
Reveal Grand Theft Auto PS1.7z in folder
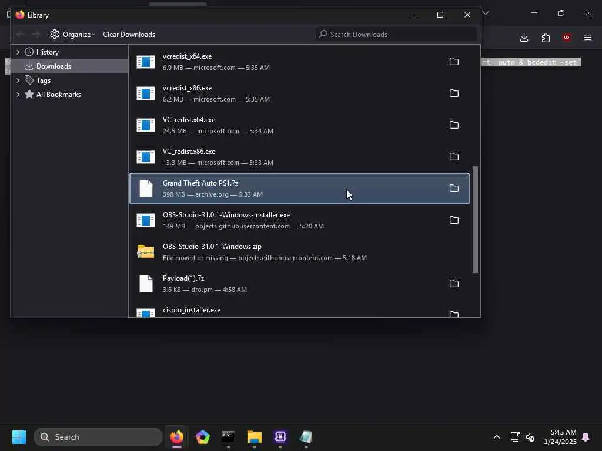click(x=454, y=189)
